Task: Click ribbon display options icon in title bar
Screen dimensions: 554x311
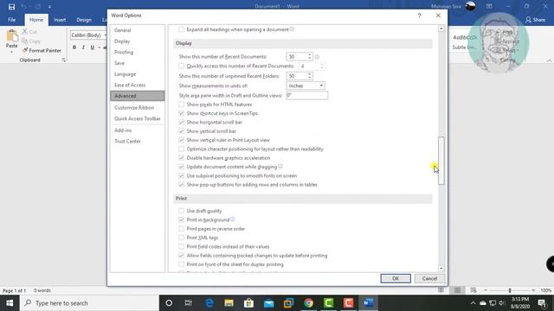Action: click(489, 6)
